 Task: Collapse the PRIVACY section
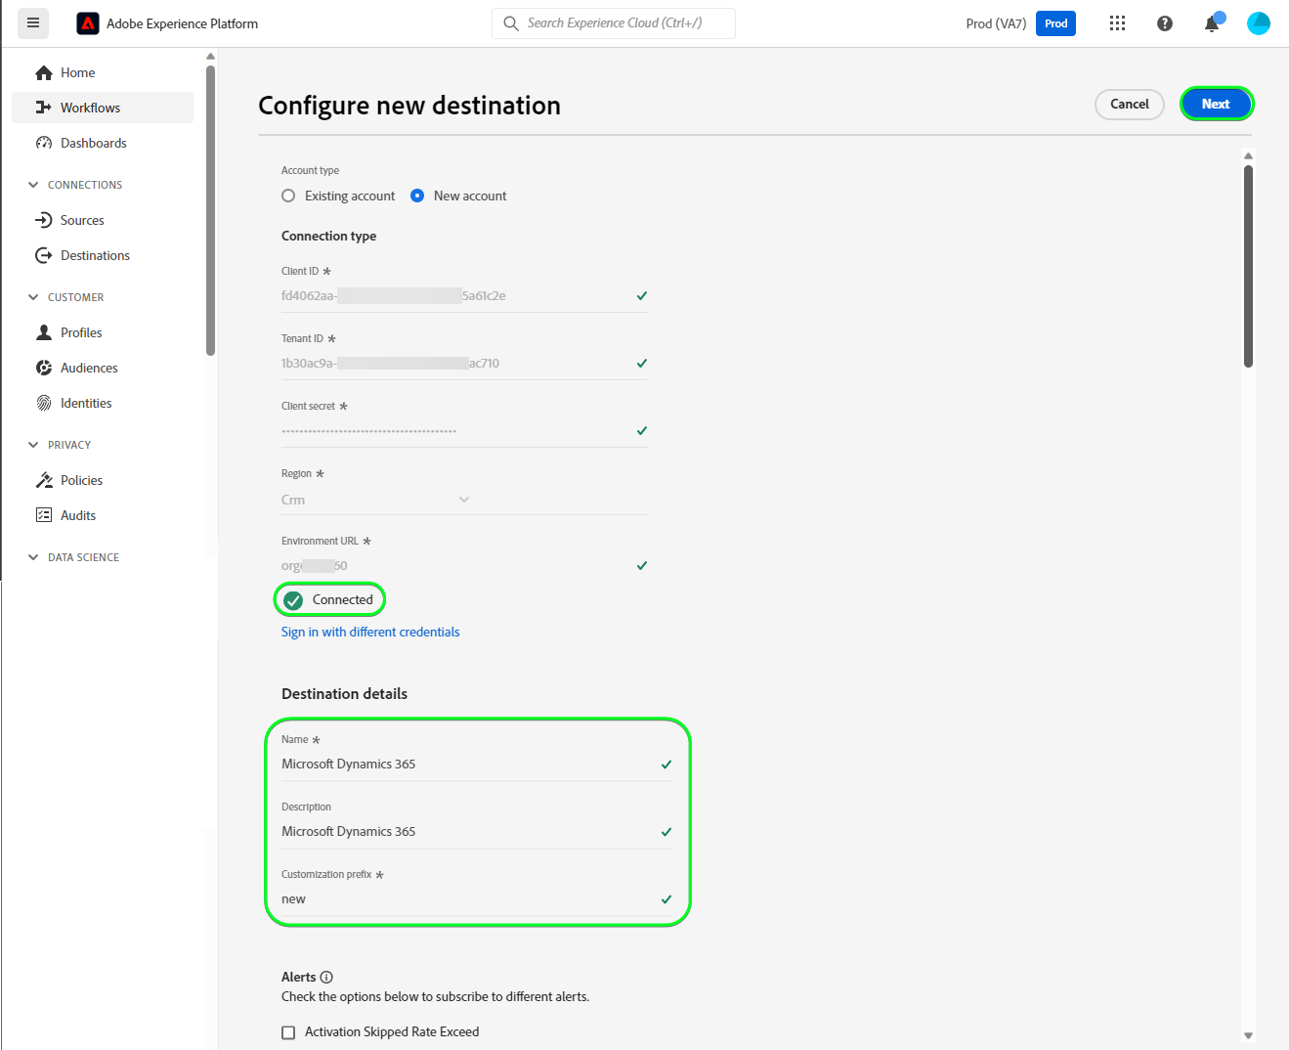[33, 445]
